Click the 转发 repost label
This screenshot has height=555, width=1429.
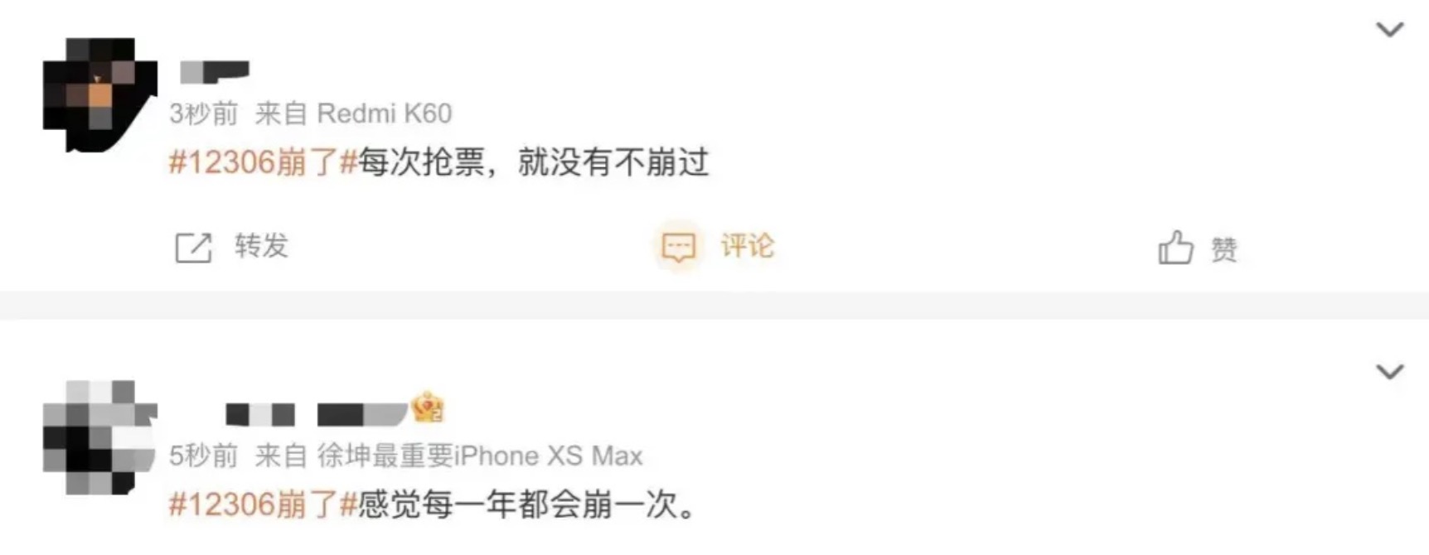pos(261,246)
